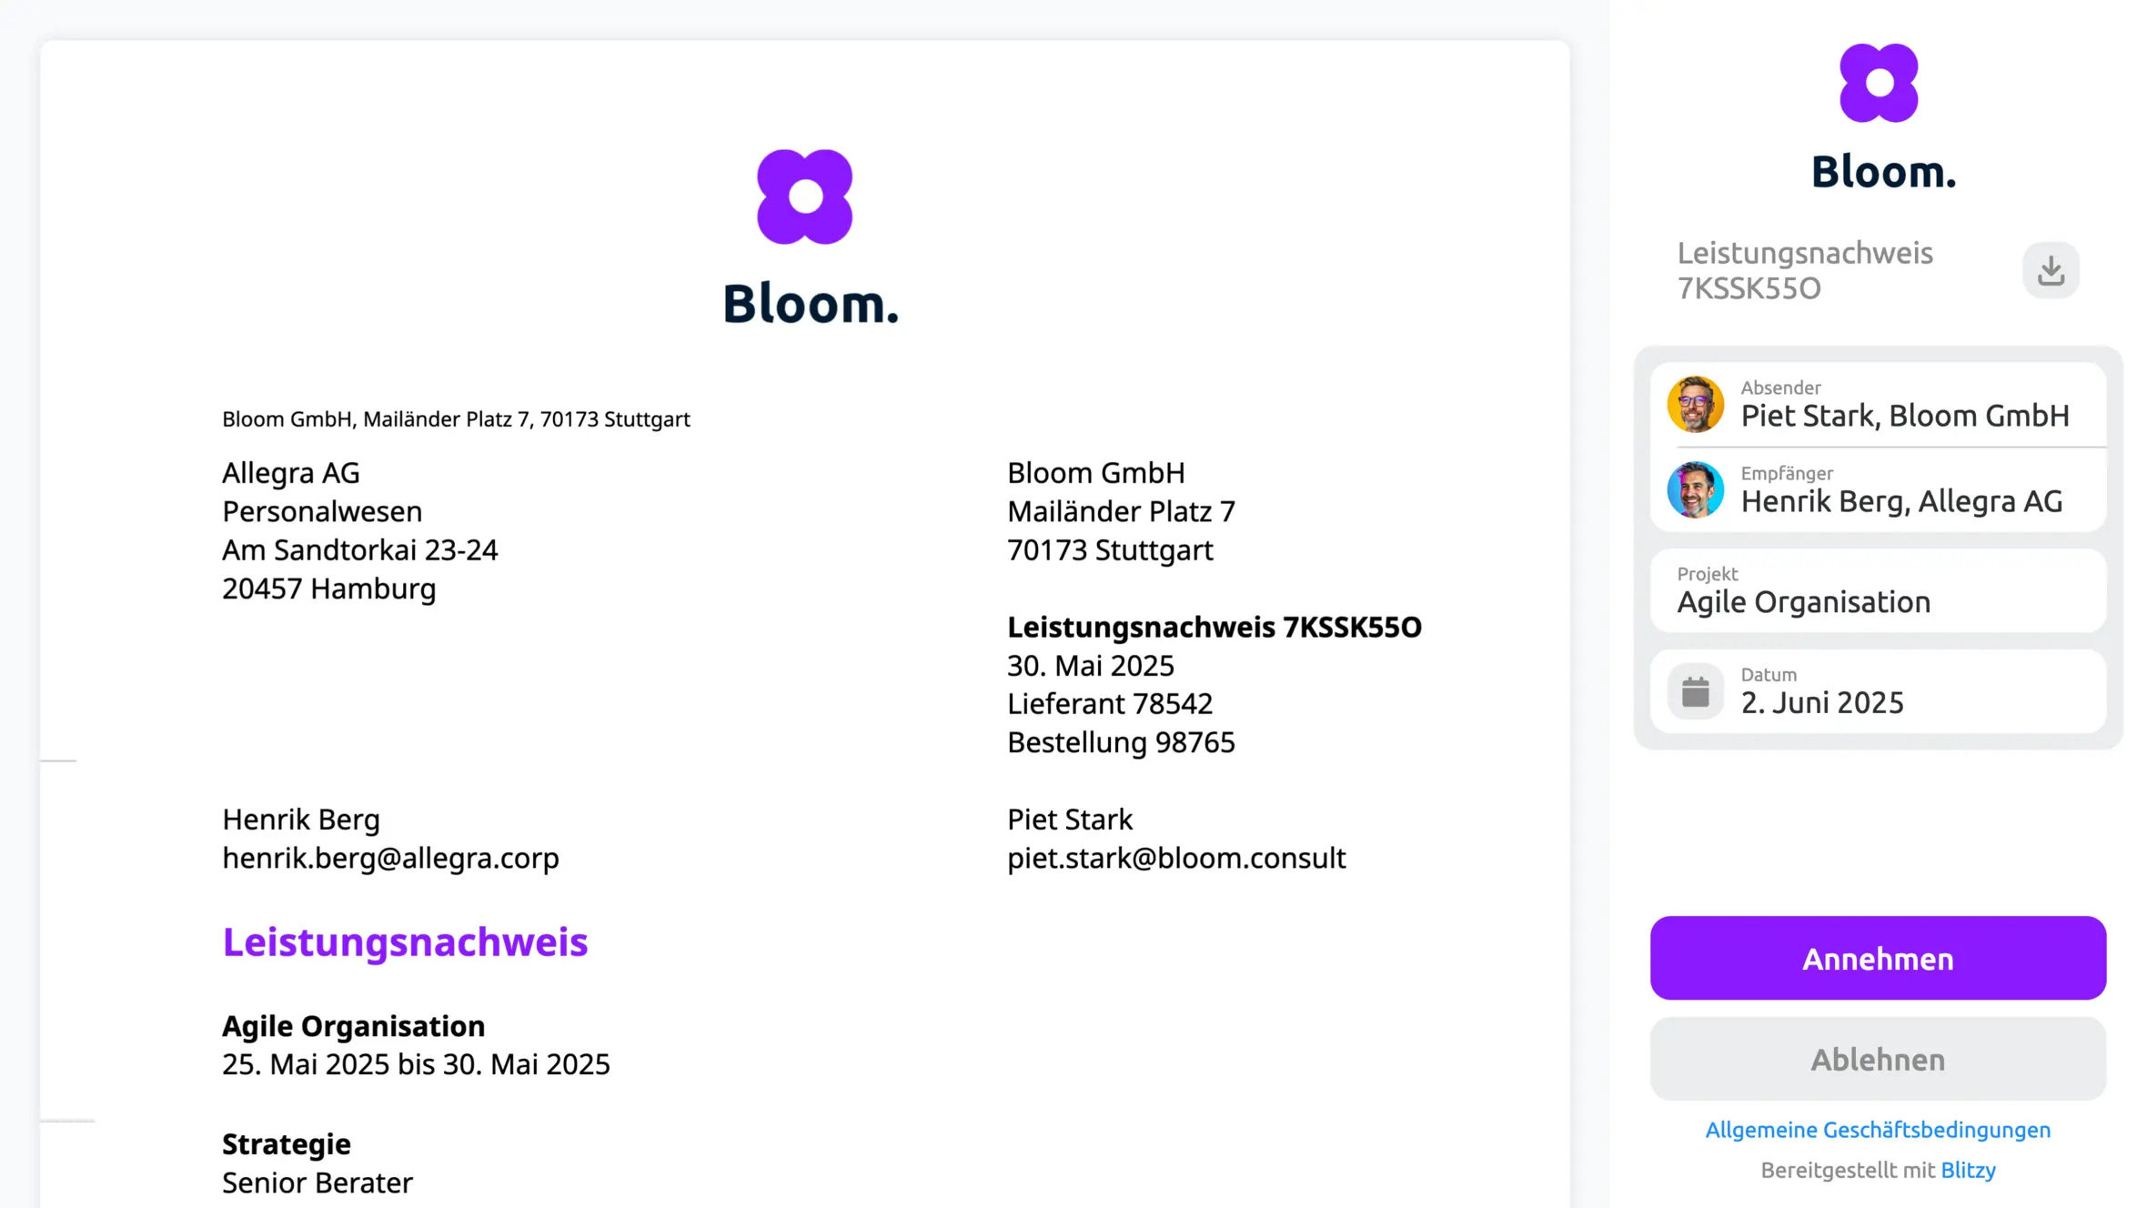Download the Leistungsnachweis document

(x=2051, y=270)
